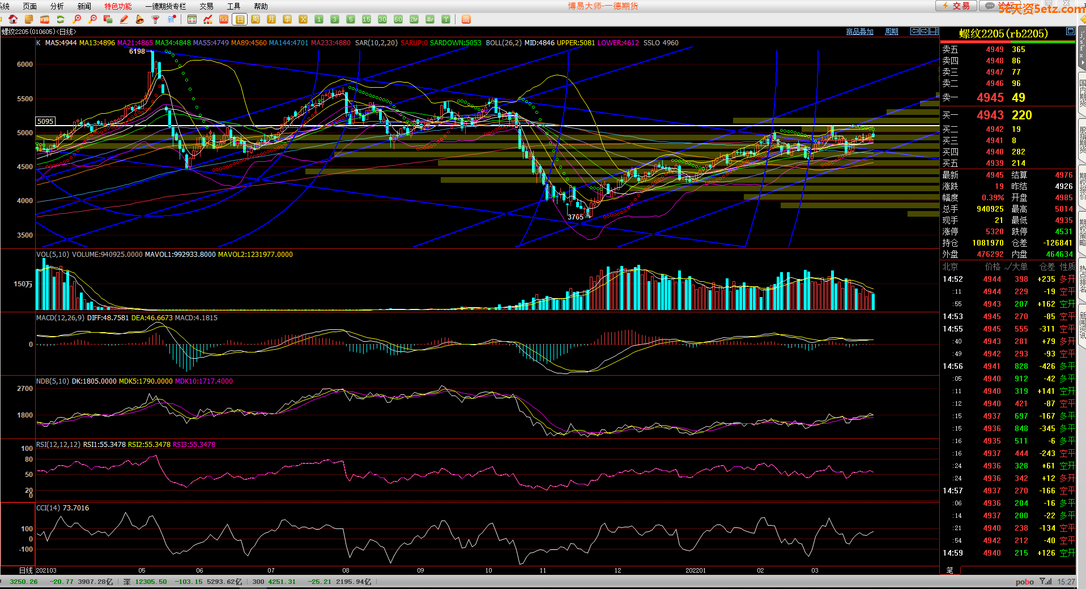The height and width of the screenshot is (589, 1086).
Task: Click the Home icon in the toolbar
Action: coord(13,19)
